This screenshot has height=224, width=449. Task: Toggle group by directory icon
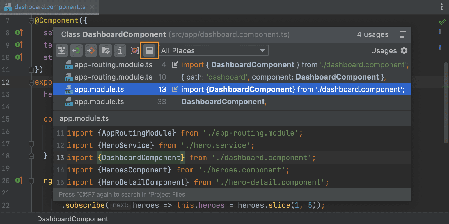[106, 51]
